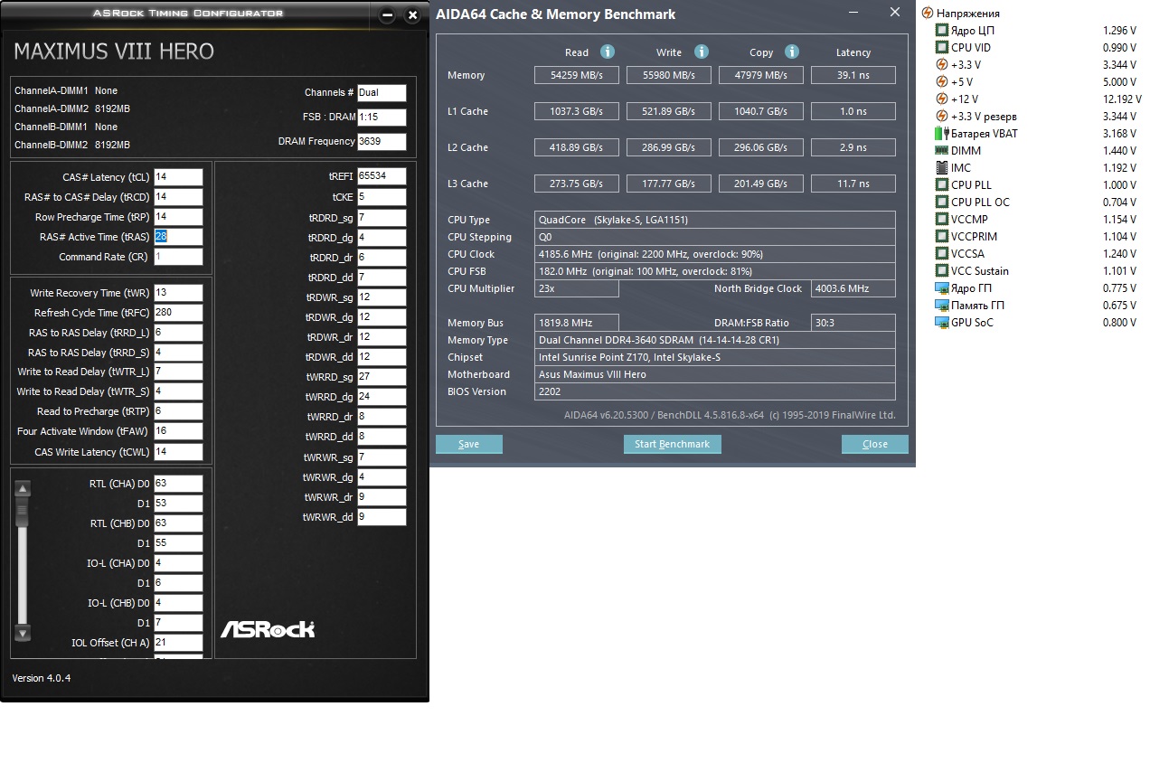Close the ASRock Timing Configurator window
Screen dimensions: 1150x763
point(413,15)
